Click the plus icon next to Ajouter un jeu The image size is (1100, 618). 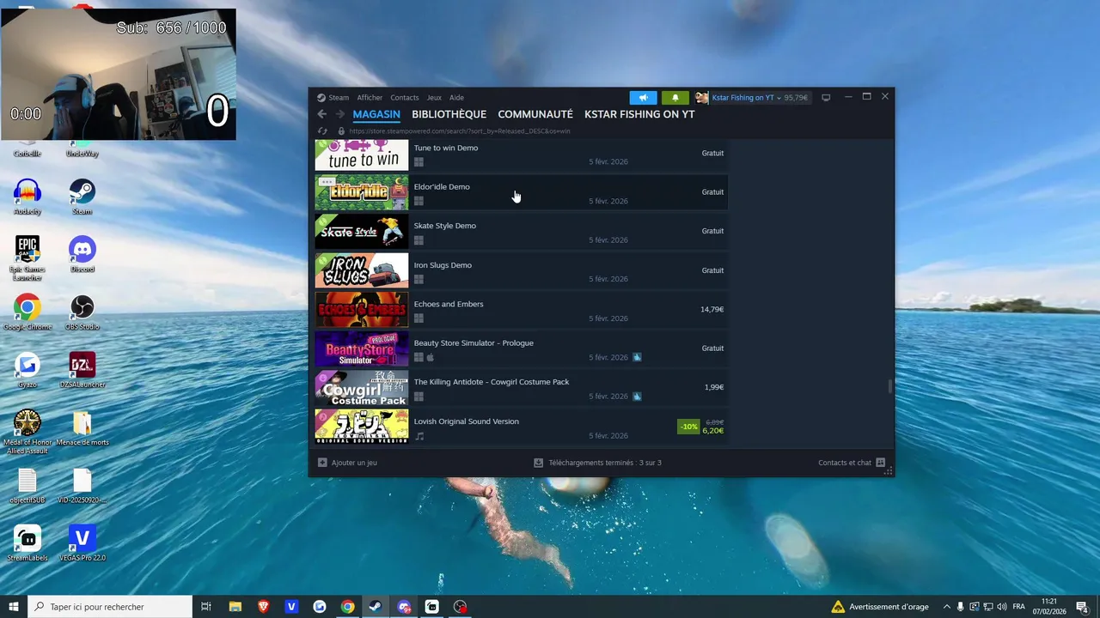322,463
